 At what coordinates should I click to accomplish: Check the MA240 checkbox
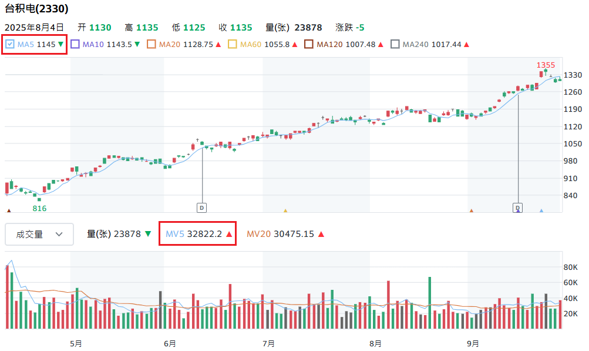[x=395, y=45]
